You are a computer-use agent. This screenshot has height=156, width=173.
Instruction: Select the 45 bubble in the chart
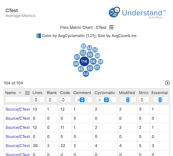[80, 69]
